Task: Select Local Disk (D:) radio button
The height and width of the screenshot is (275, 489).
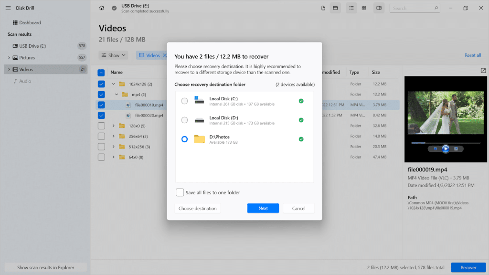Action: point(185,120)
